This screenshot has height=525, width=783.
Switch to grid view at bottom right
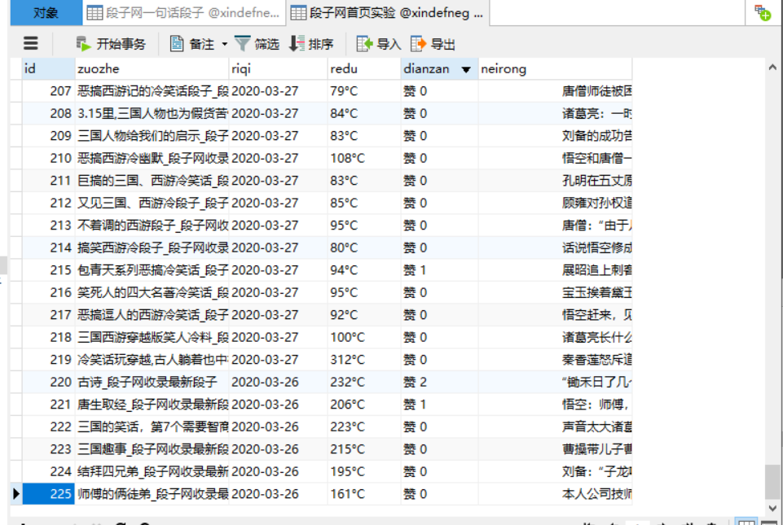[x=745, y=521]
